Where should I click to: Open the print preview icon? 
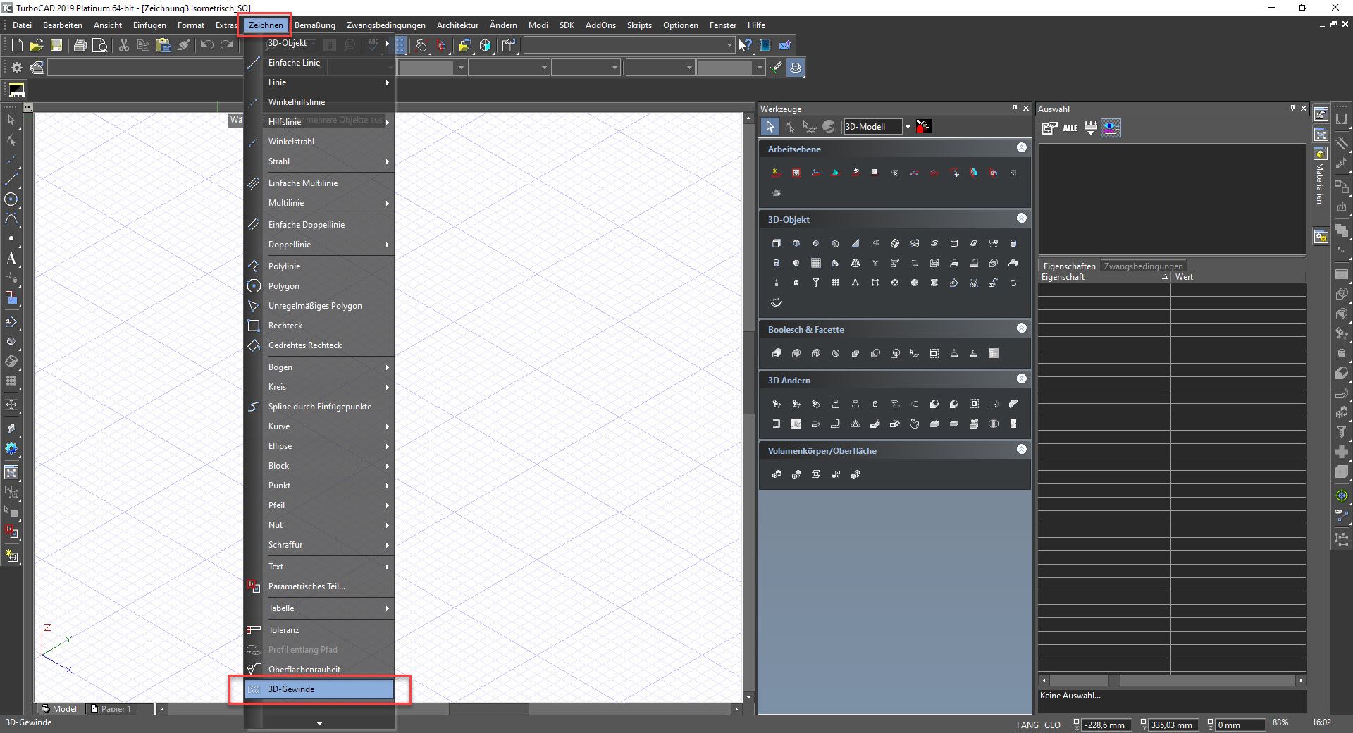click(100, 45)
